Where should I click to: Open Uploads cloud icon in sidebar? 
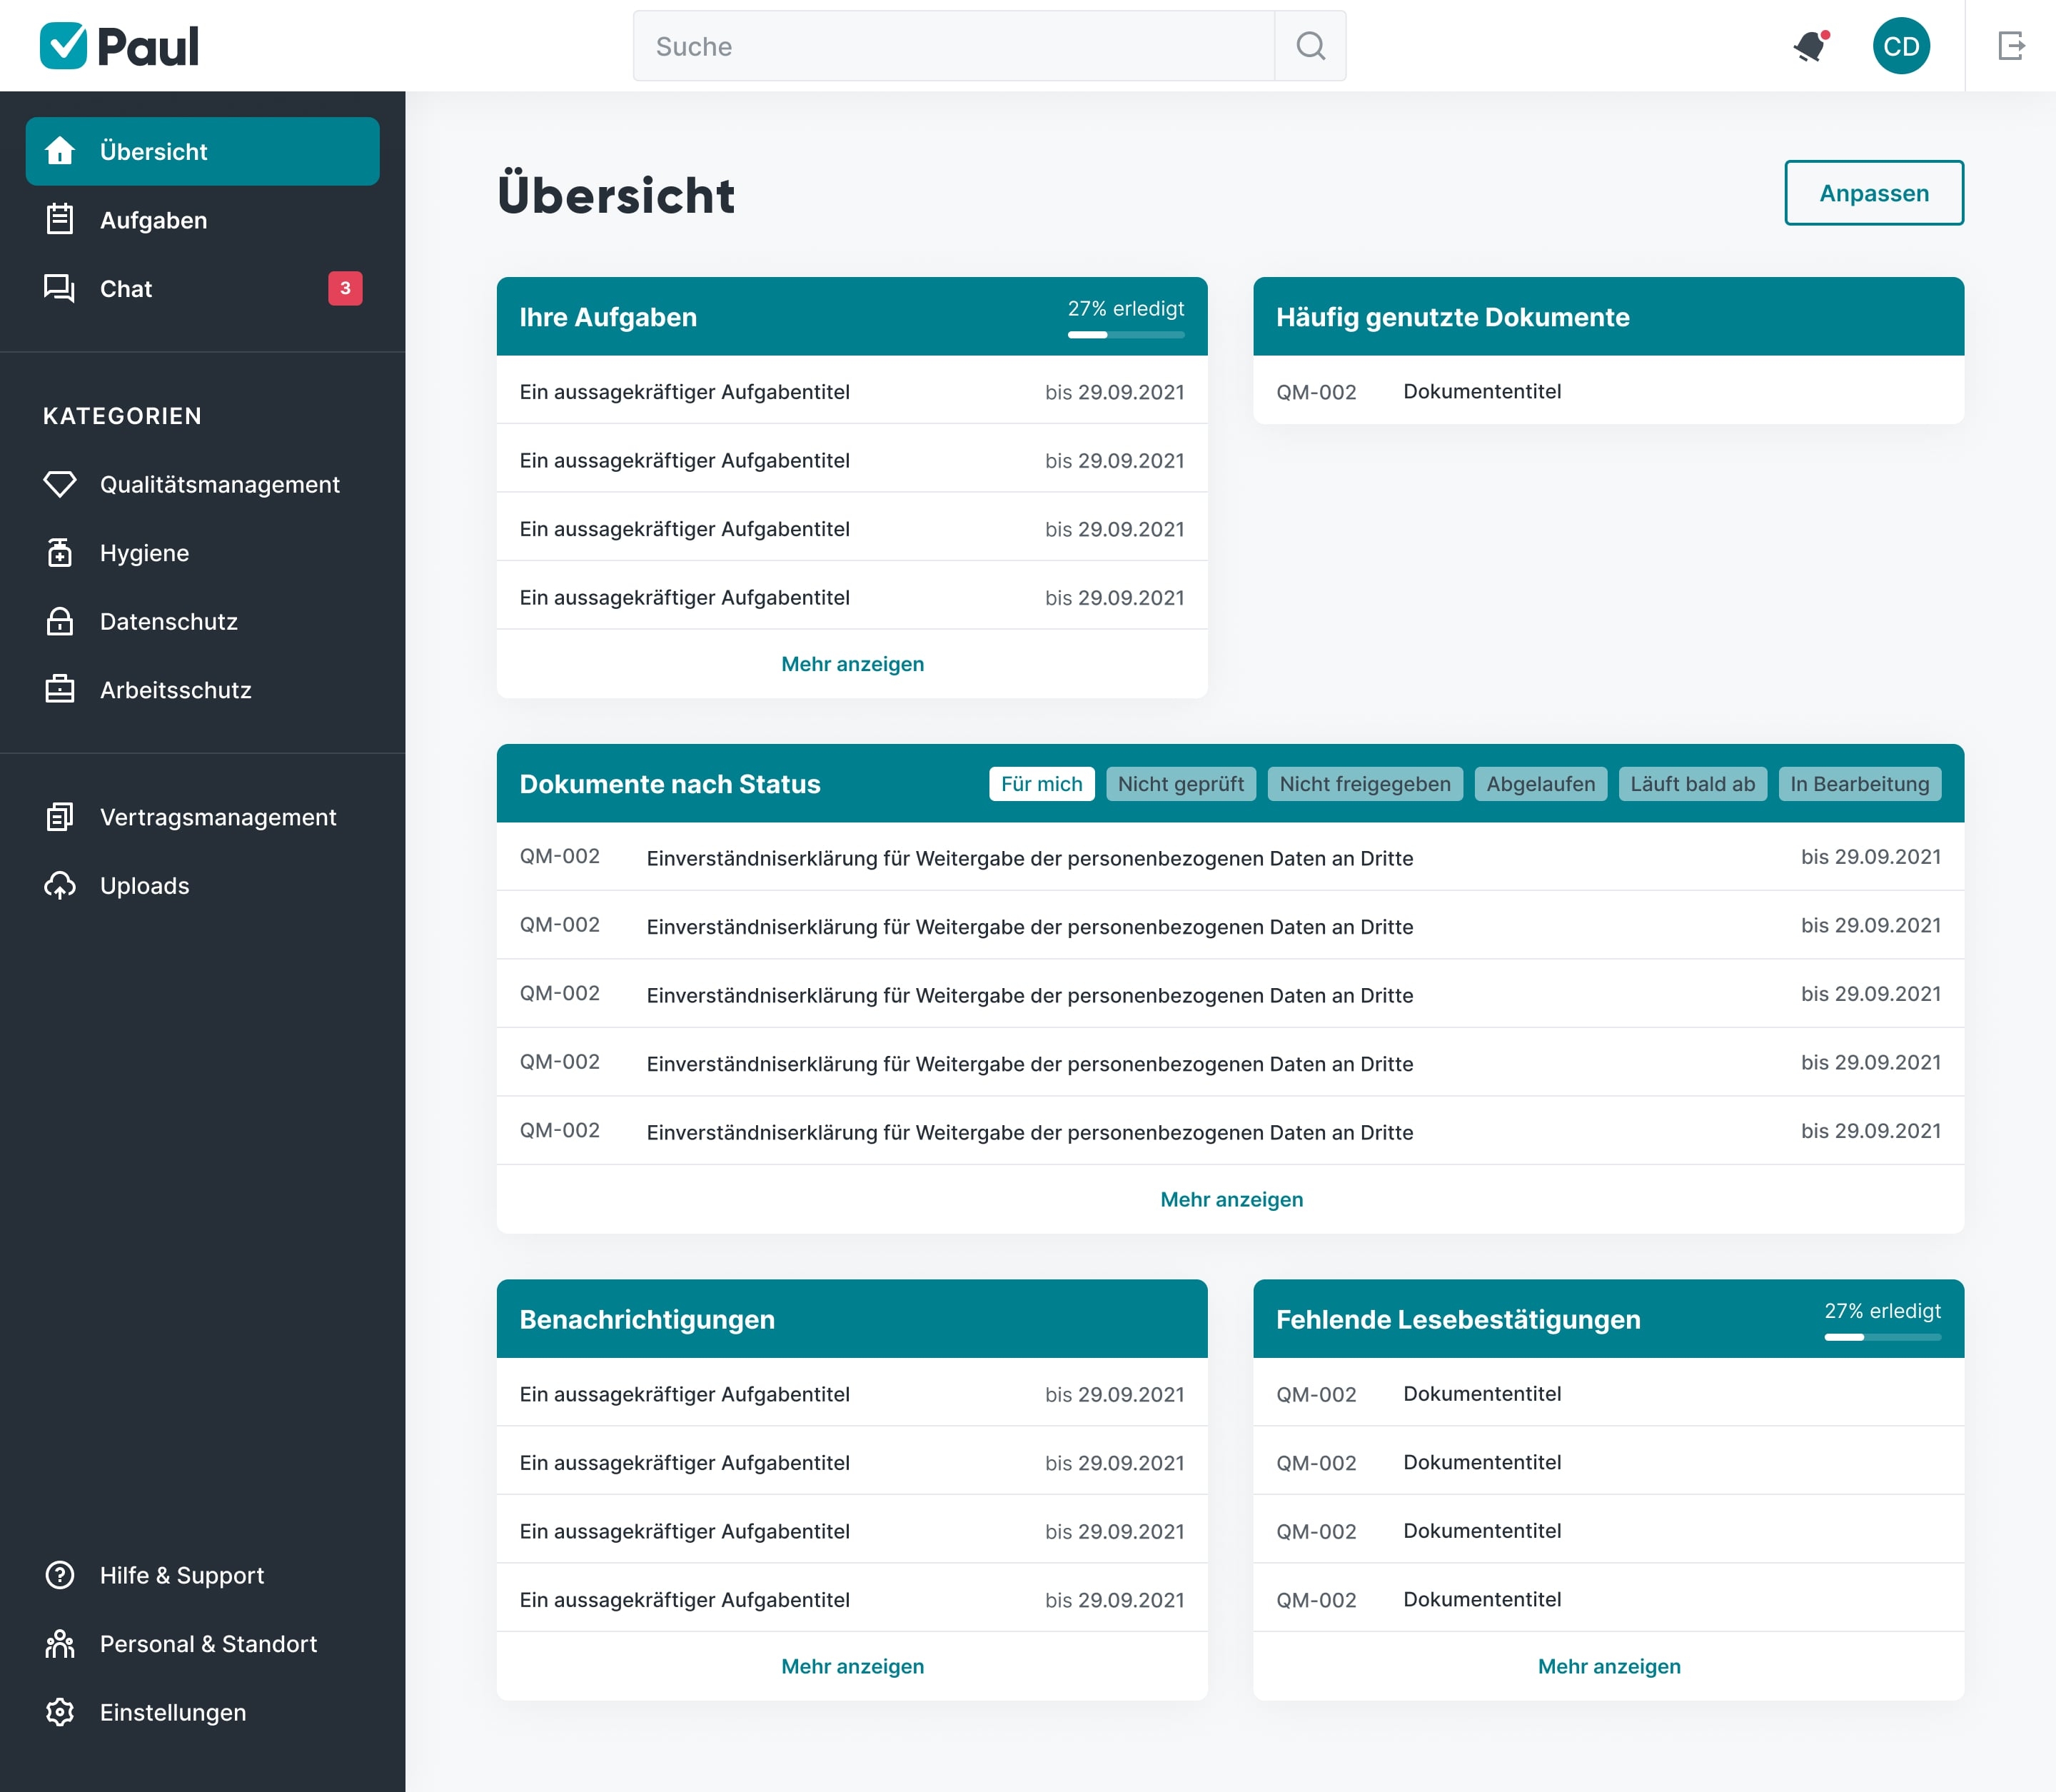(x=60, y=886)
